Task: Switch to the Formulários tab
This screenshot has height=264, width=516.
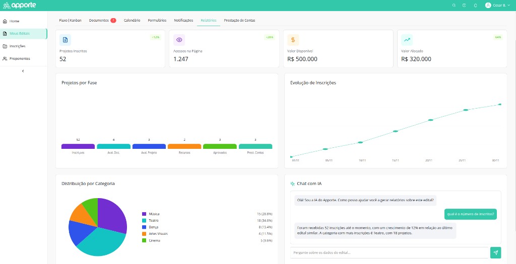Action: [157, 20]
